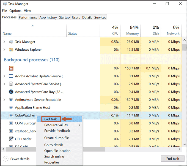Click the crashpad_handler process icon
The width and height of the screenshot is (187, 166).
(11, 131)
